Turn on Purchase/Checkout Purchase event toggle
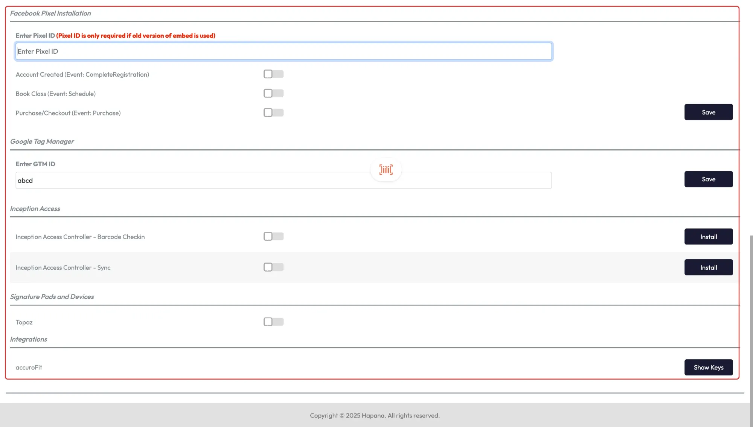 (273, 112)
